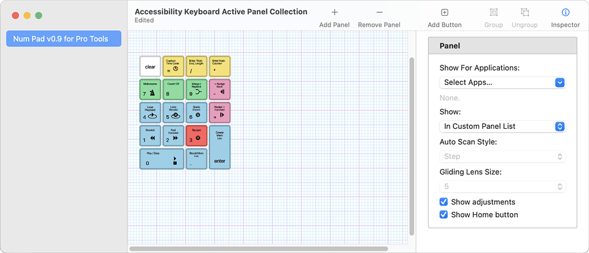The width and height of the screenshot is (589, 253).
Task: Select the Capture Time Code key
Action: pos(173,67)
